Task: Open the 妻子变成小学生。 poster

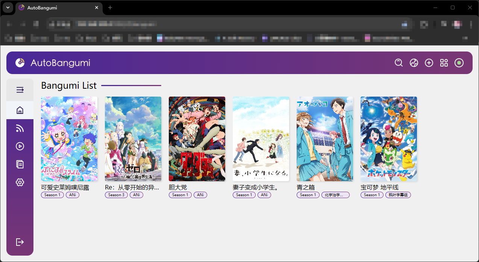Action: click(x=261, y=139)
